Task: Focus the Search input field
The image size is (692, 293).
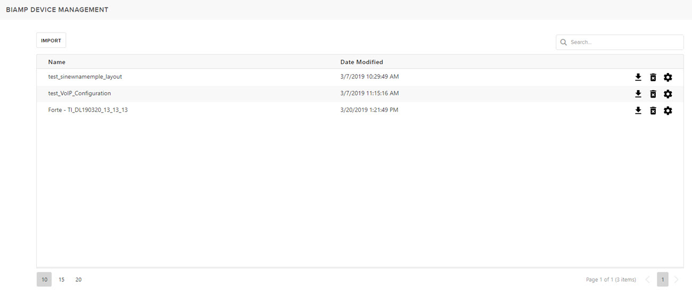Action: click(624, 42)
